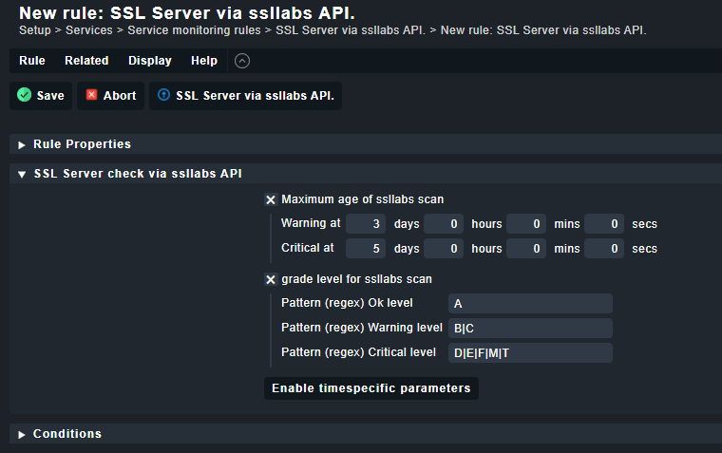Click the Pattern (regex) Ok level field

(530, 303)
